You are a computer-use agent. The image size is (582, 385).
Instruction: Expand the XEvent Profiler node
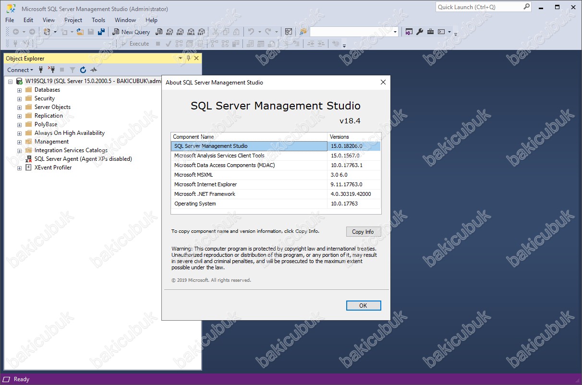20,168
